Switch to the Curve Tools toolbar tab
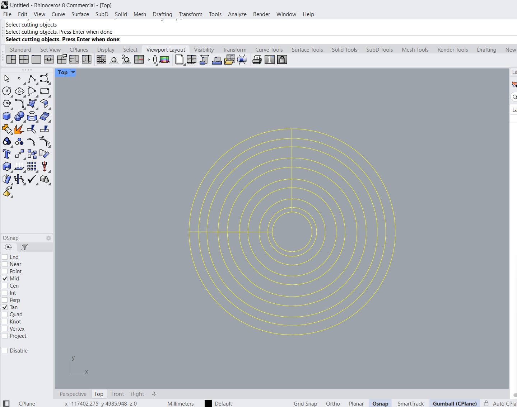The width and height of the screenshot is (517, 407). click(x=269, y=50)
